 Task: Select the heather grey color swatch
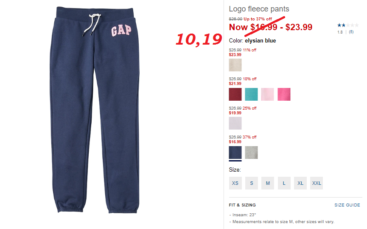pyautogui.click(x=251, y=153)
